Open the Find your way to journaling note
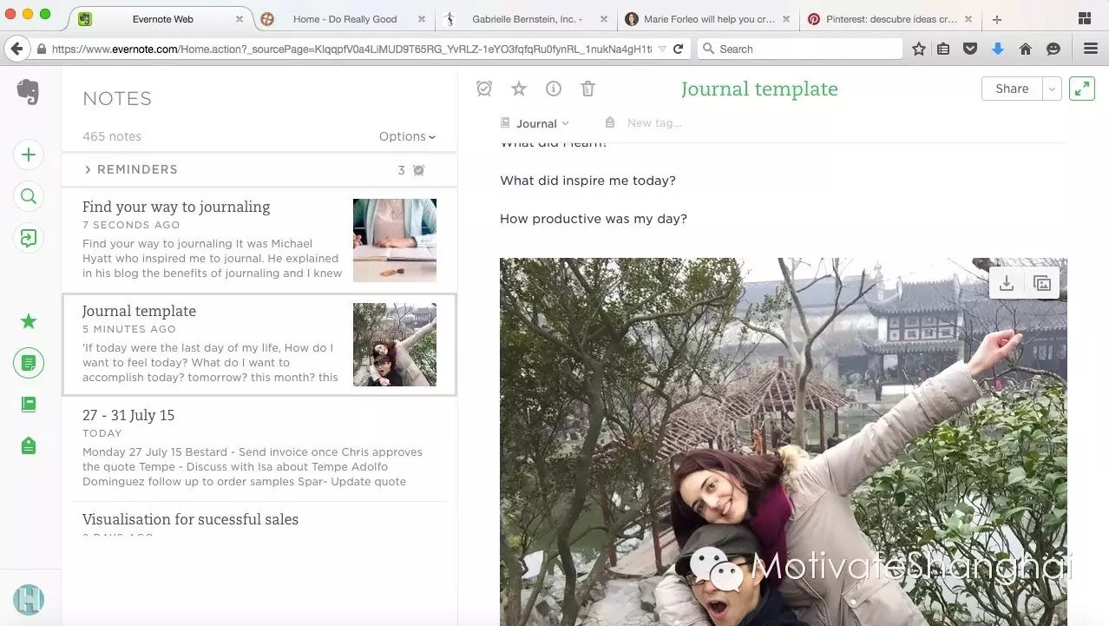Image resolution: width=1109 pixels, height=626 pixels. tap(259, 241)
